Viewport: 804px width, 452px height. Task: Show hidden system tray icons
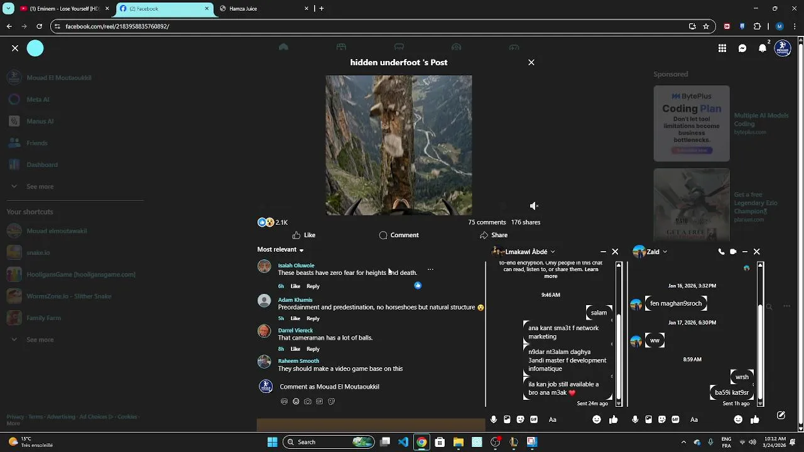click(x=683, y=442)
